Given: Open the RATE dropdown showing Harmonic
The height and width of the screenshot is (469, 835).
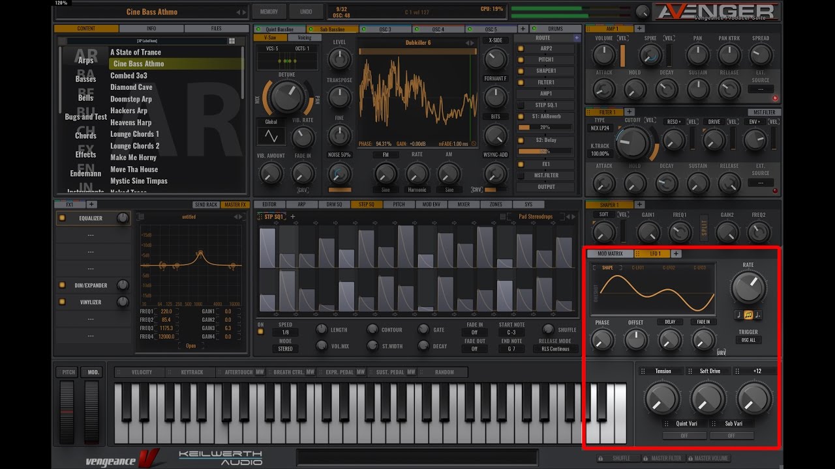Looking at the screenshot, I should click(417, 190).
